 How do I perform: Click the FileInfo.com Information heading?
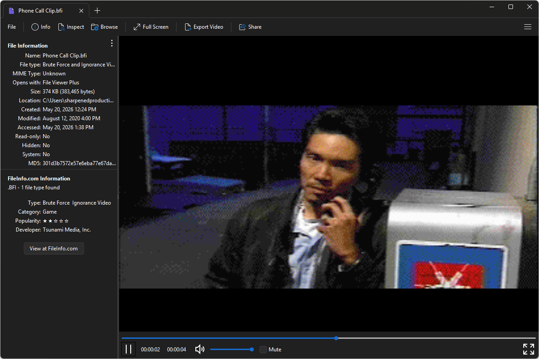[39, 179]
